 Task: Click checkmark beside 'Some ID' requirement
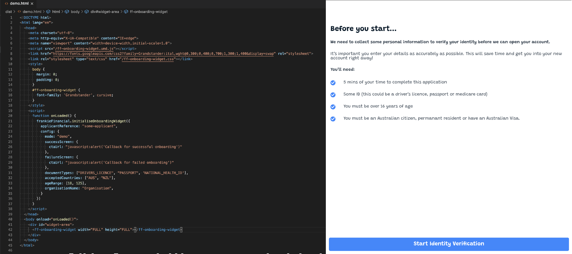pos(333,95)
